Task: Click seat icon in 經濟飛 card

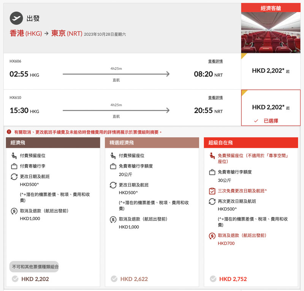Action: 14,155
